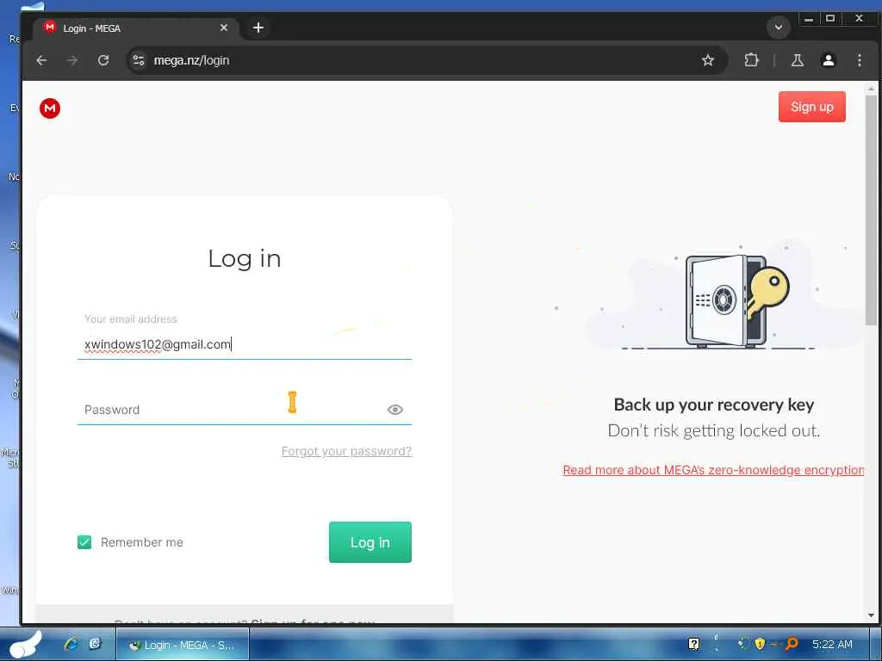
Task: Open the Chrome three-dot menu
Action: click(x=859, y=60)
